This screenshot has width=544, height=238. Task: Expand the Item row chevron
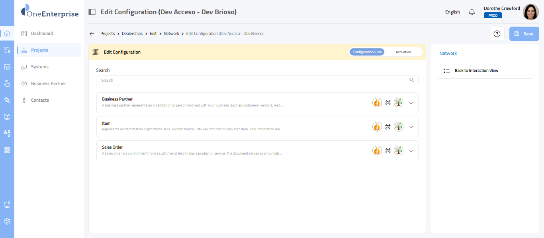coord(411,127)
